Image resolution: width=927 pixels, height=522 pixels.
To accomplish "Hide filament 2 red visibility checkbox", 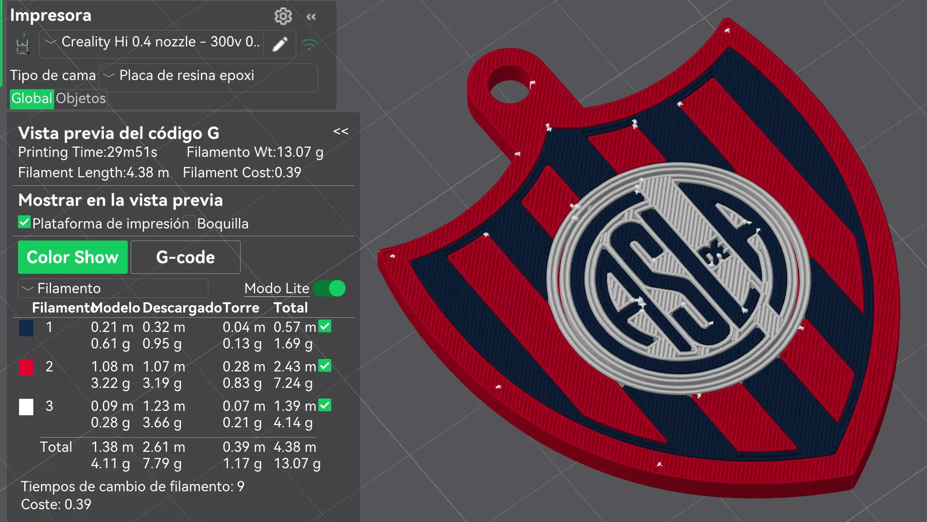I will click(x=325, y=366).
